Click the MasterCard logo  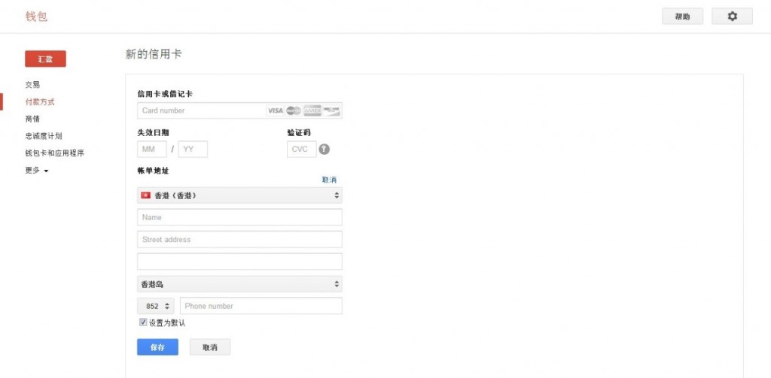tap(294, 110)
